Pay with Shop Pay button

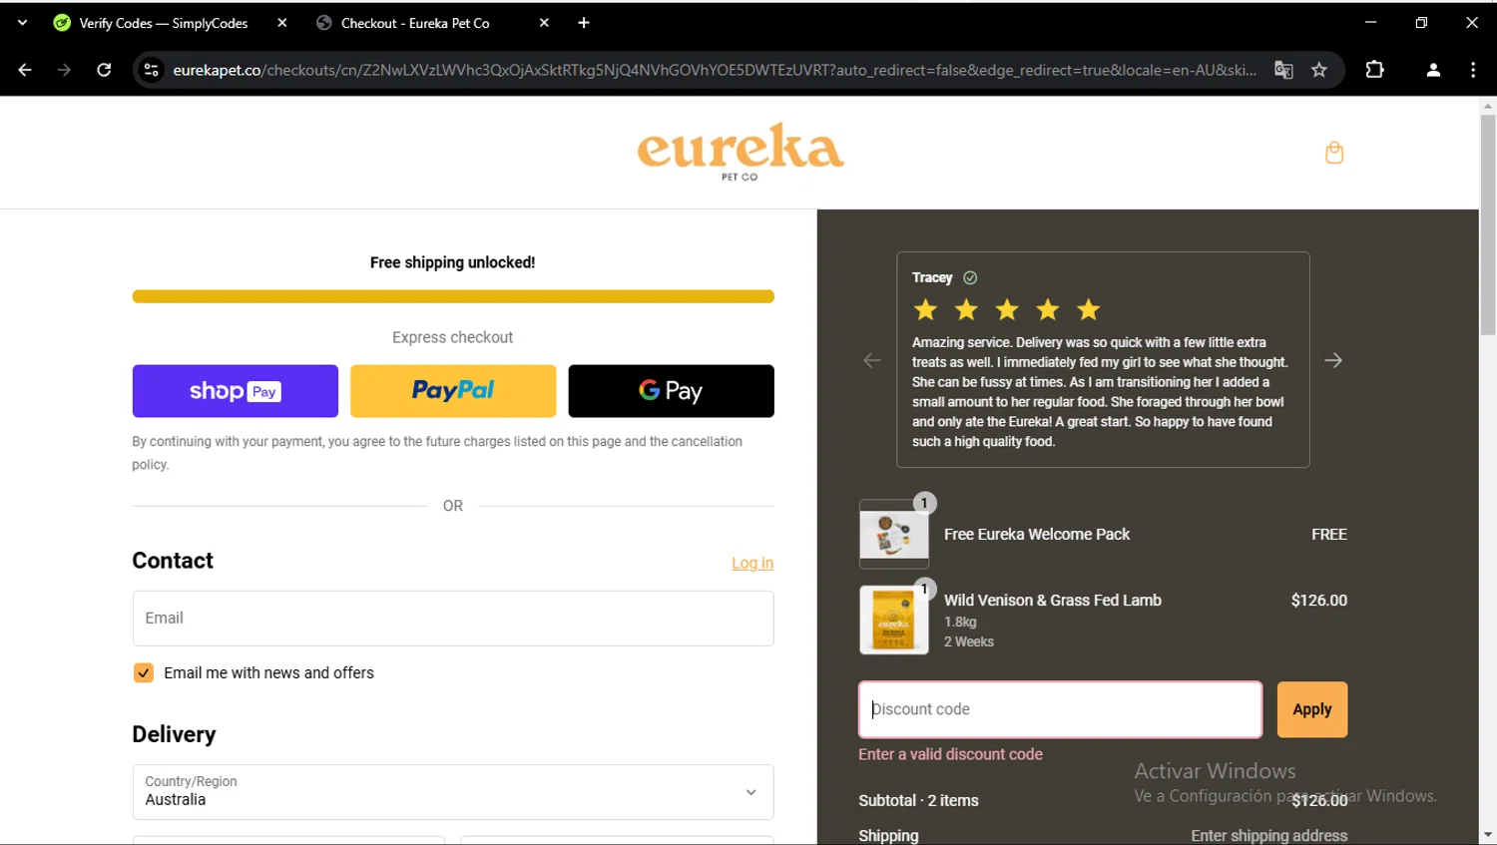click(x=236, y=391)
